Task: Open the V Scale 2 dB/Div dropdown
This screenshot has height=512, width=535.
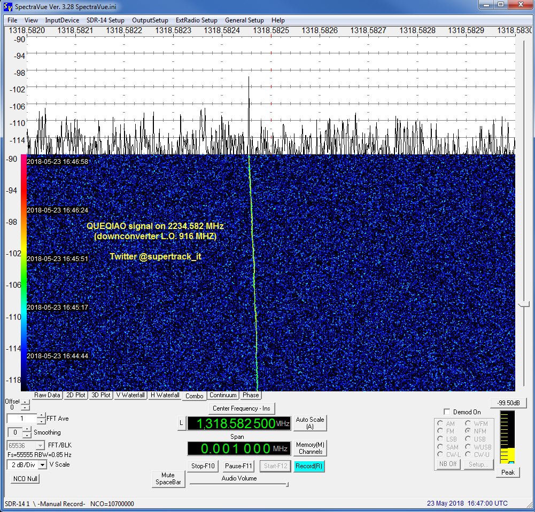Action: click(x=42, y=464)
